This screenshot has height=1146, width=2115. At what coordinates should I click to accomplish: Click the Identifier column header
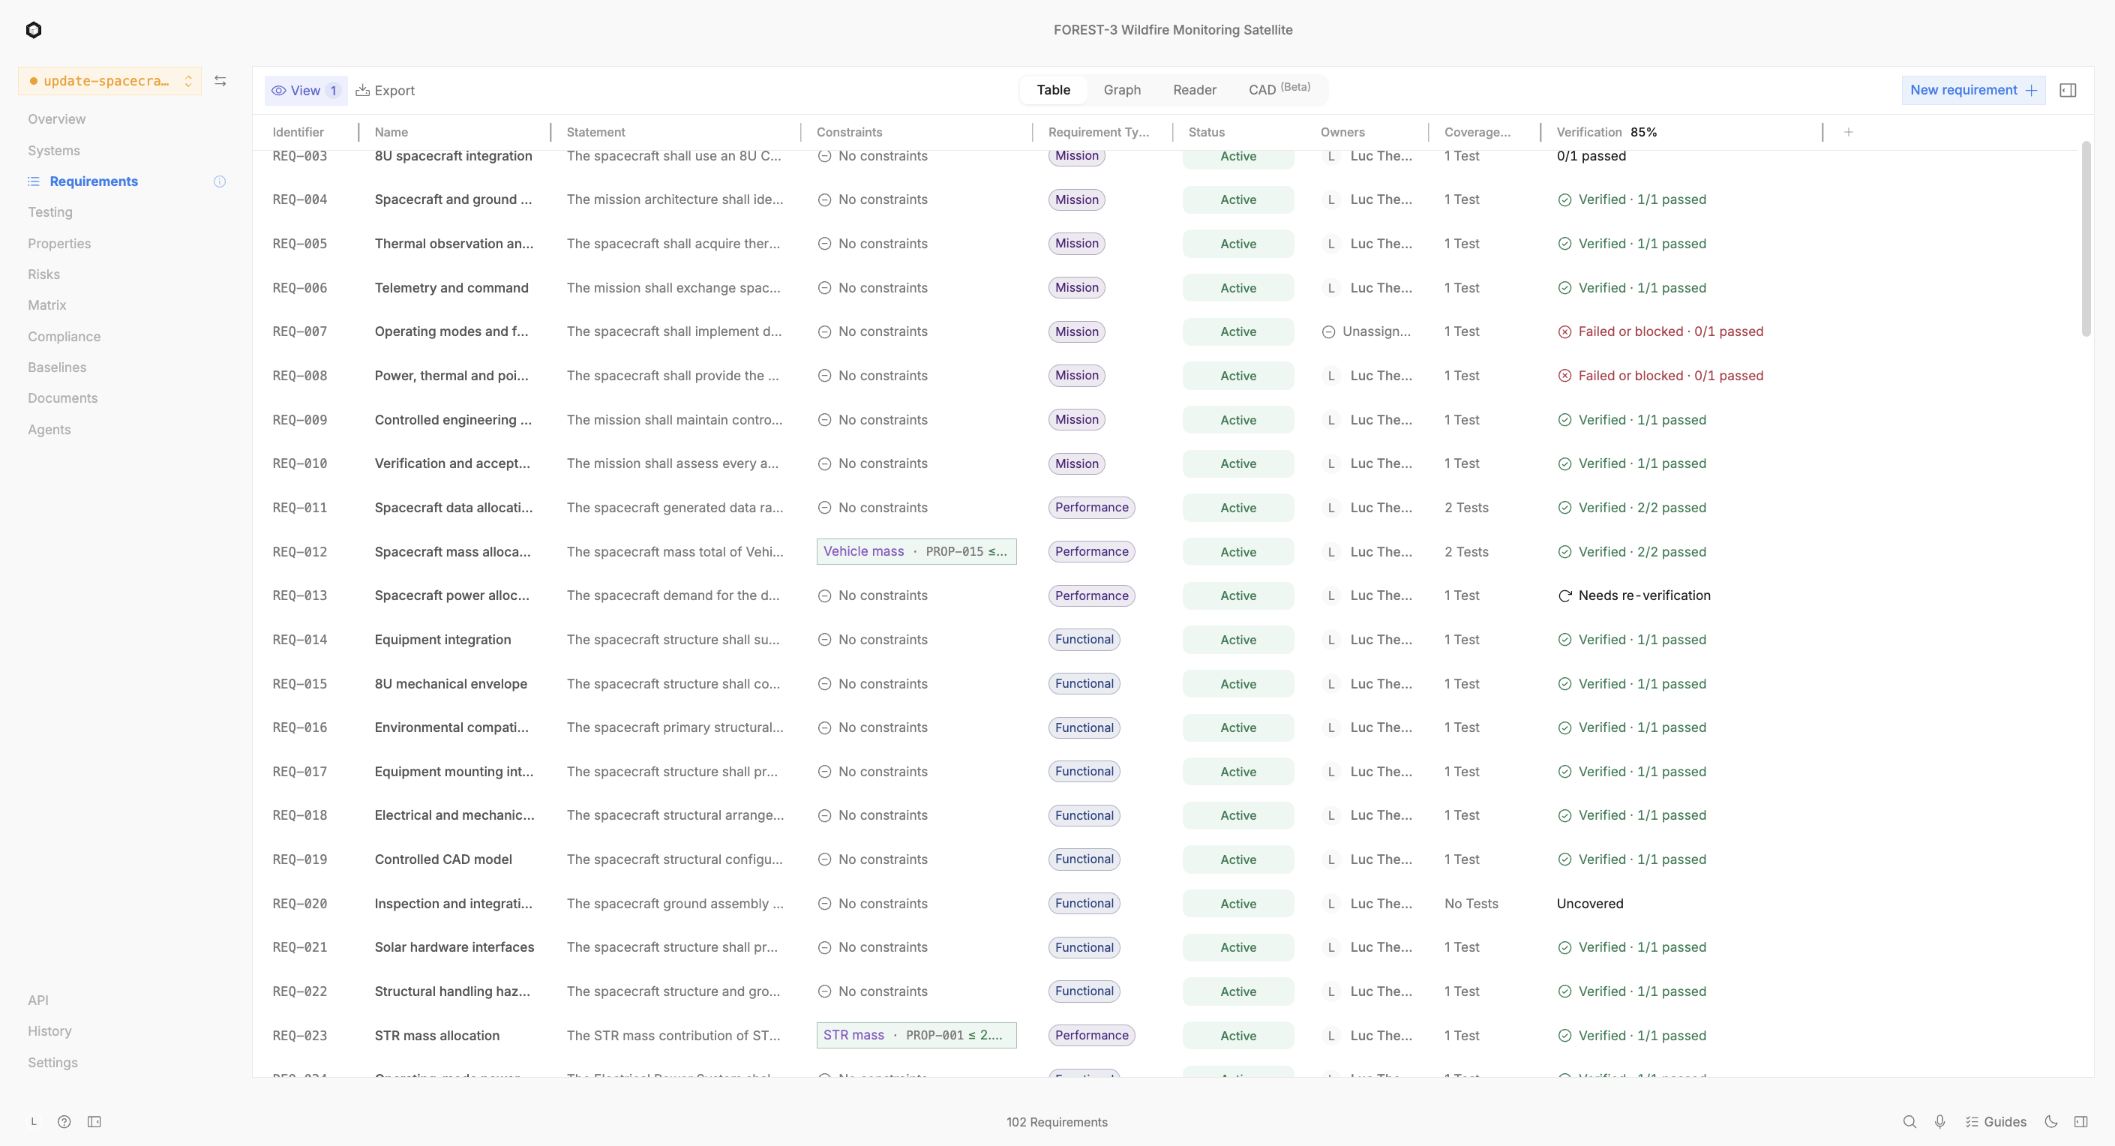pos(298,132)
